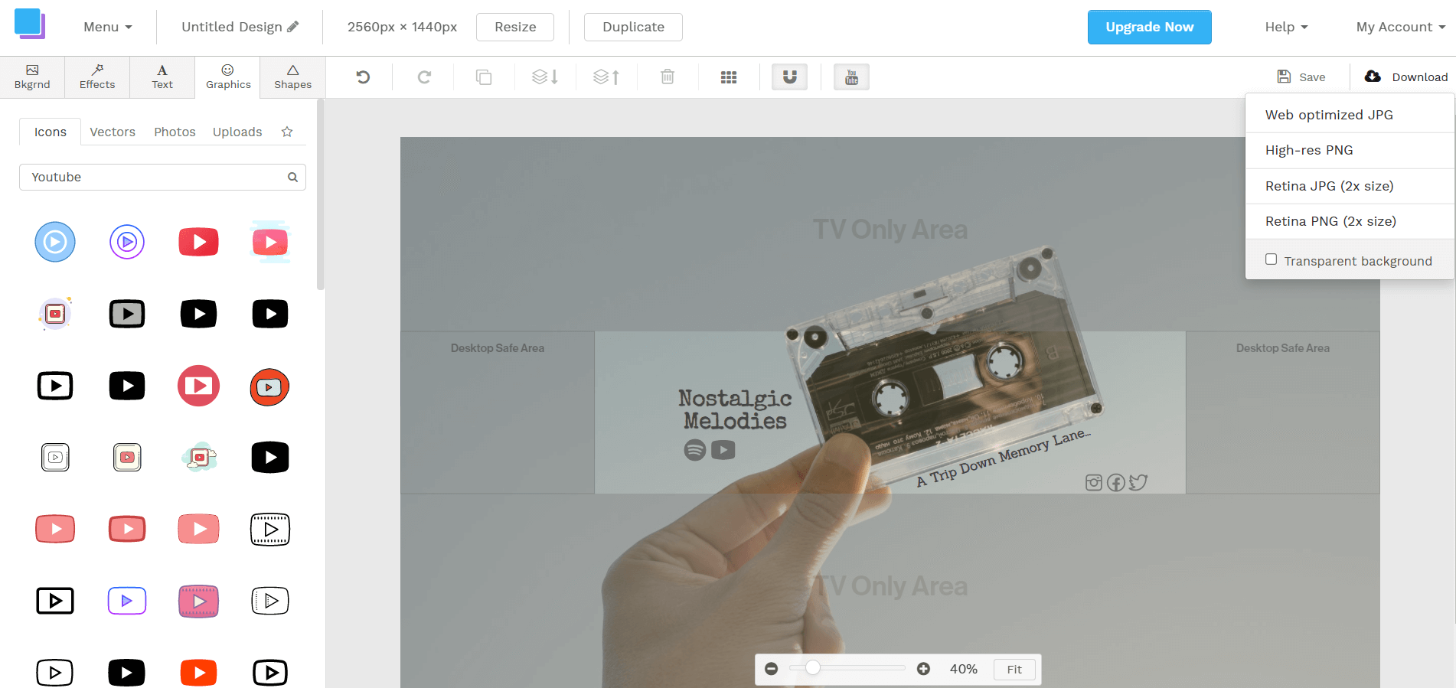Screen dimensions: 1456x688
Task: Bring the layer forward using the up-arrow layers icon
Action: 606,77
